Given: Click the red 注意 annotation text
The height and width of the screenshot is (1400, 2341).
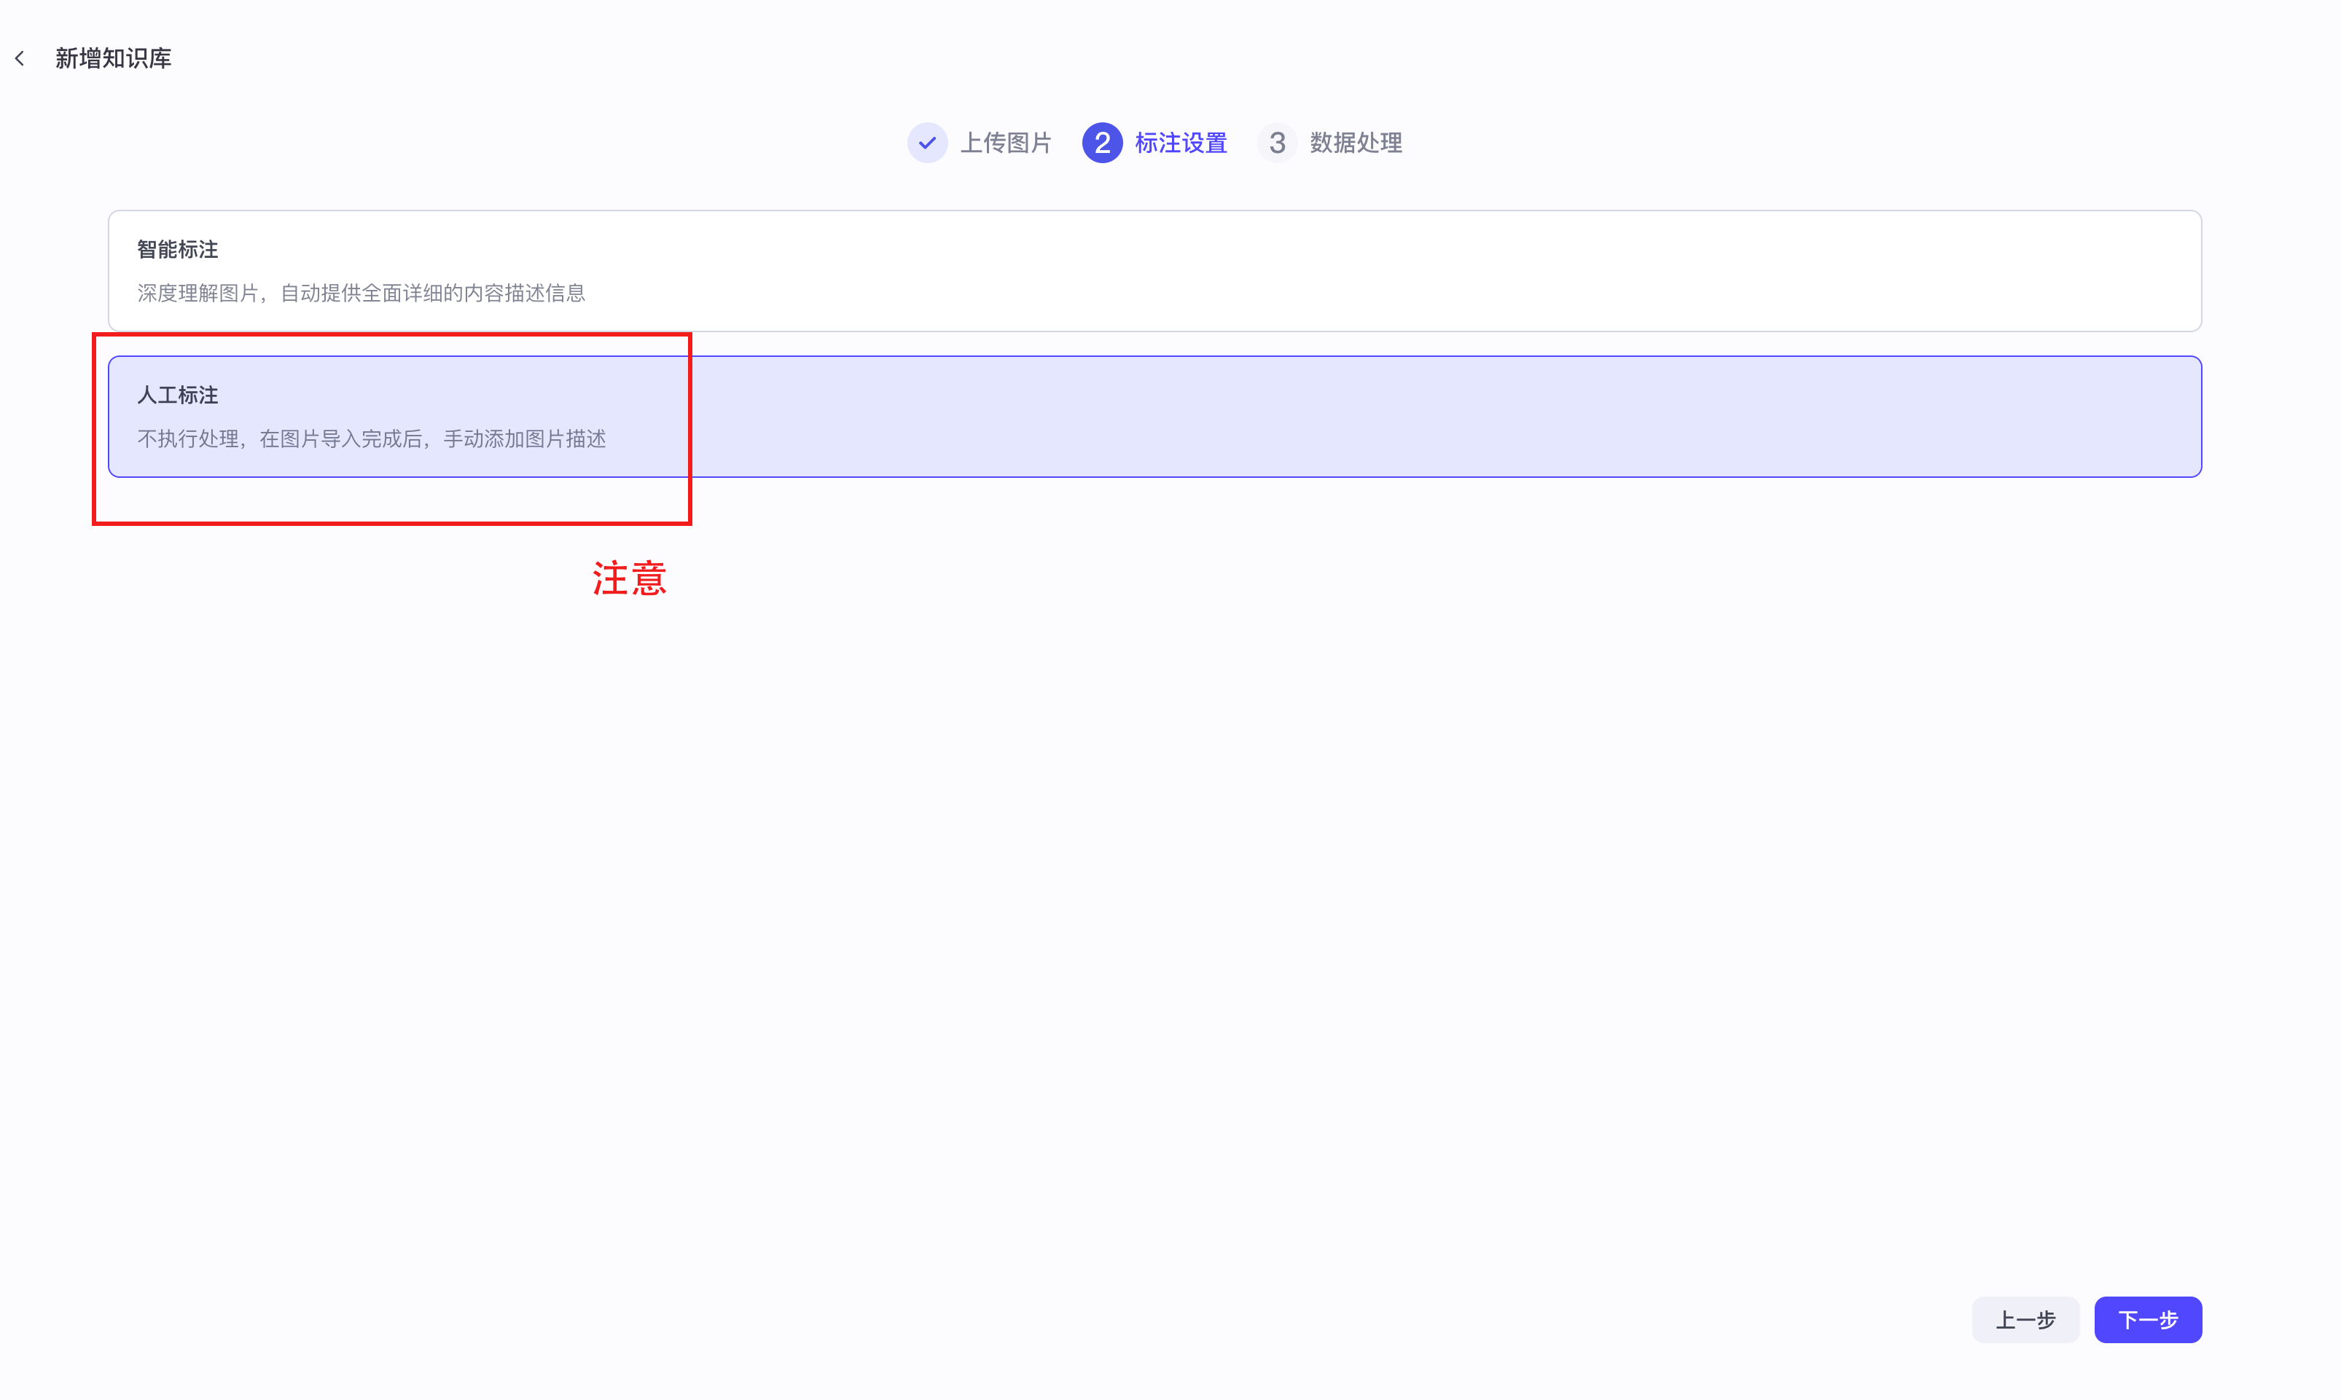Looking at the screenshot, I should (630, 578).
